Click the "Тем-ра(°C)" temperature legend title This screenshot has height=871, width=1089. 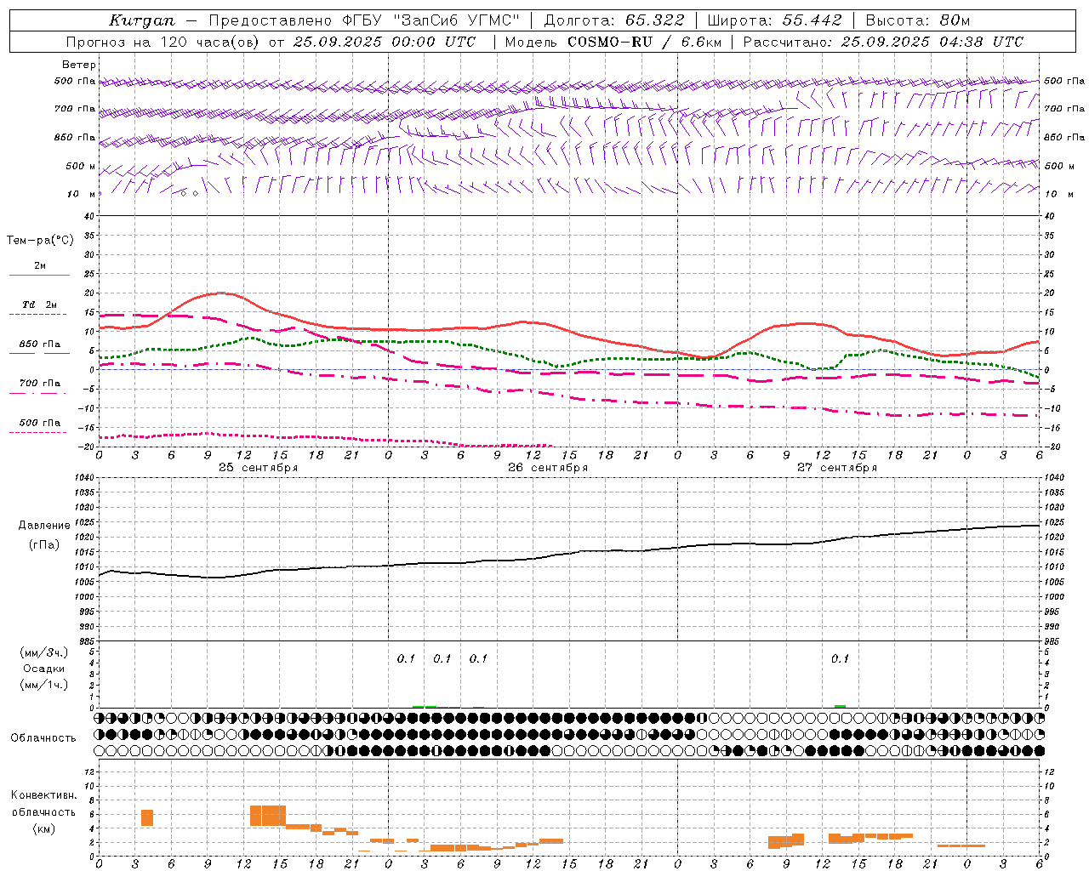pyautogui.click(x=40, y=241)
